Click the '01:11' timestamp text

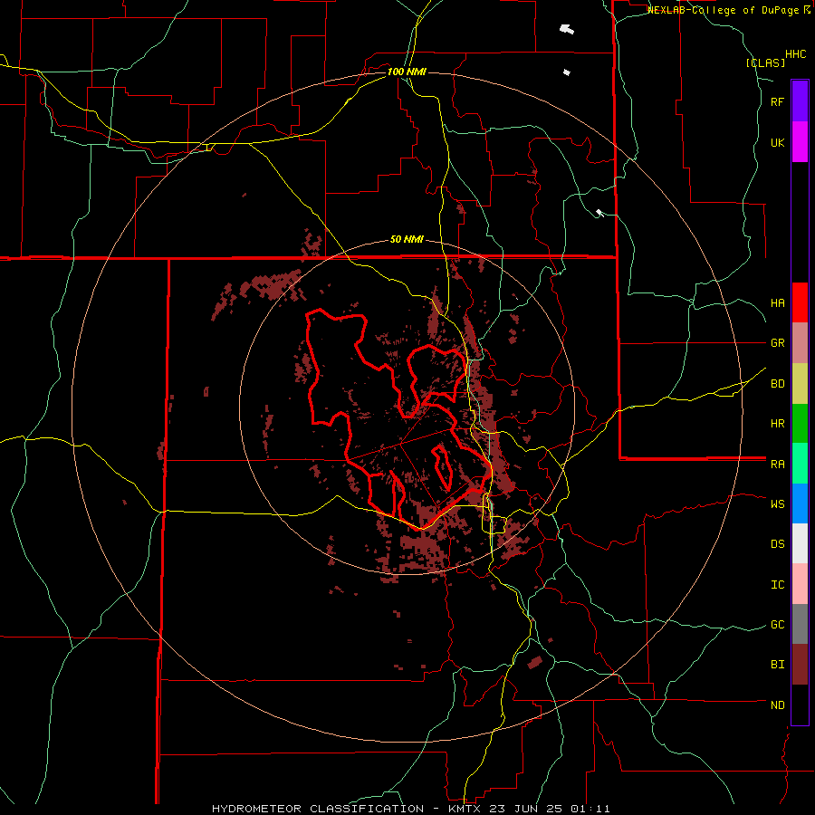click(x=590, y=809)
